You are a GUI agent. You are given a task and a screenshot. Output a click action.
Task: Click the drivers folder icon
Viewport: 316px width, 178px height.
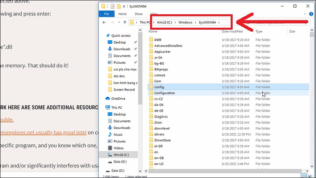pos(151,134)
